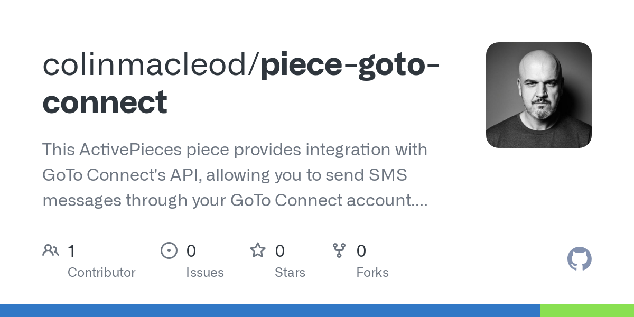Click the word "connect" in the title
Viewport: 634px width, 317px height.
105,102
